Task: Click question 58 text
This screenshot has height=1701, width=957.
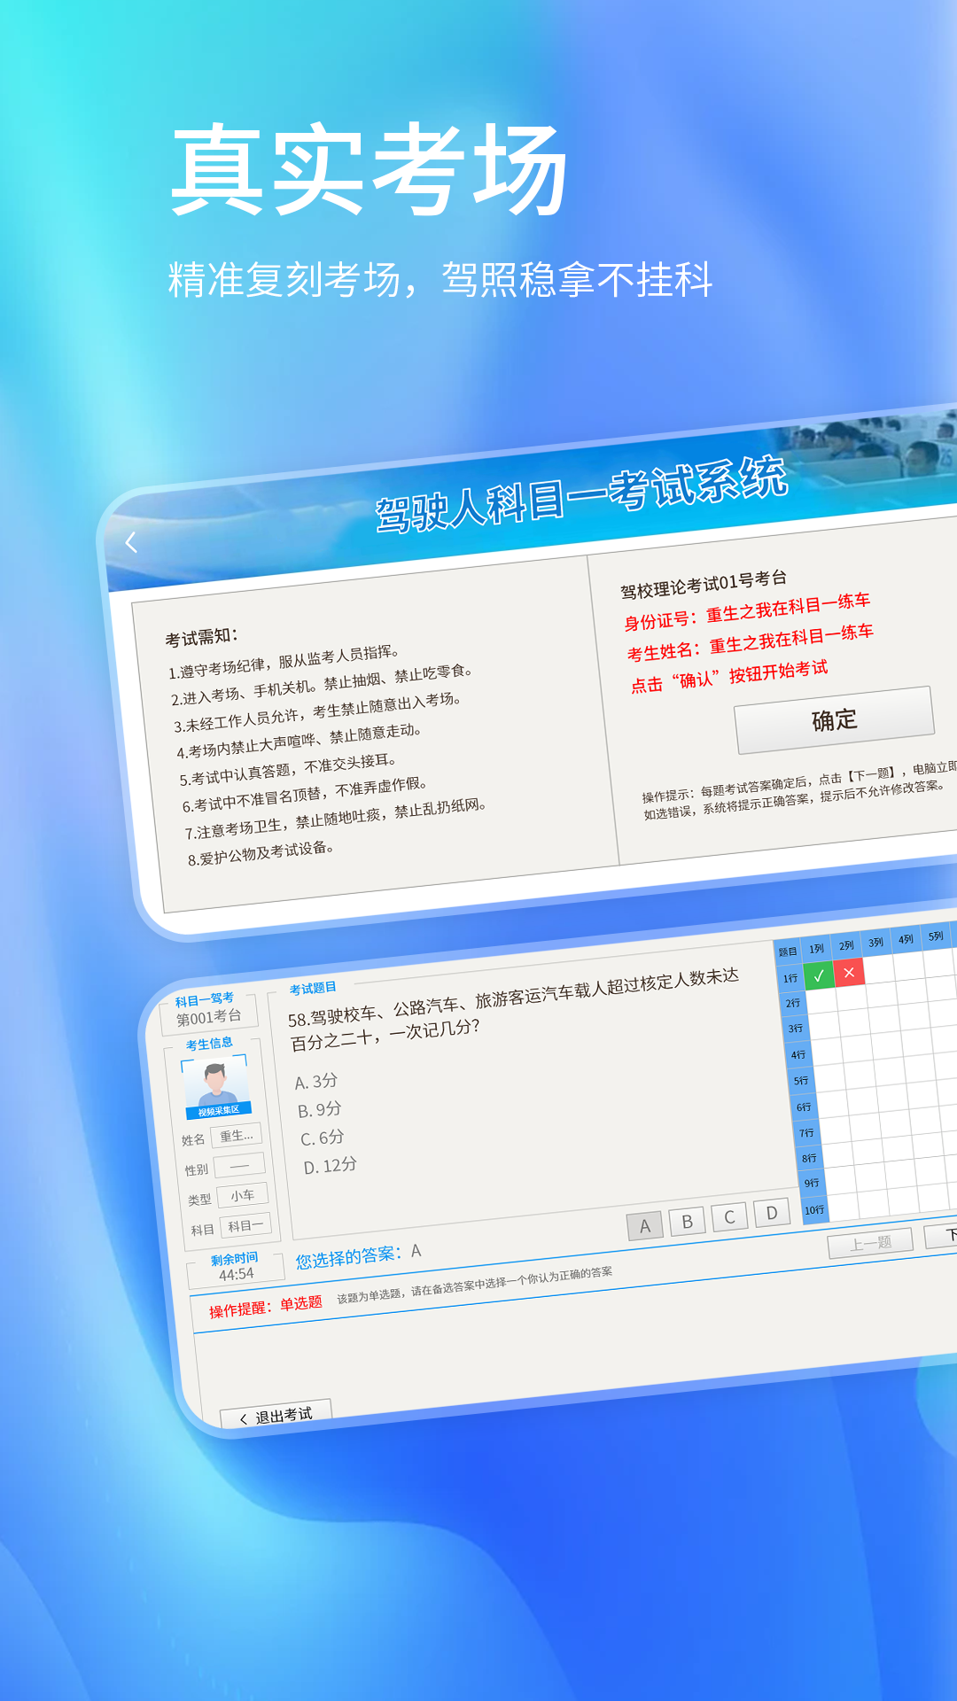Action: (514, 1009)
